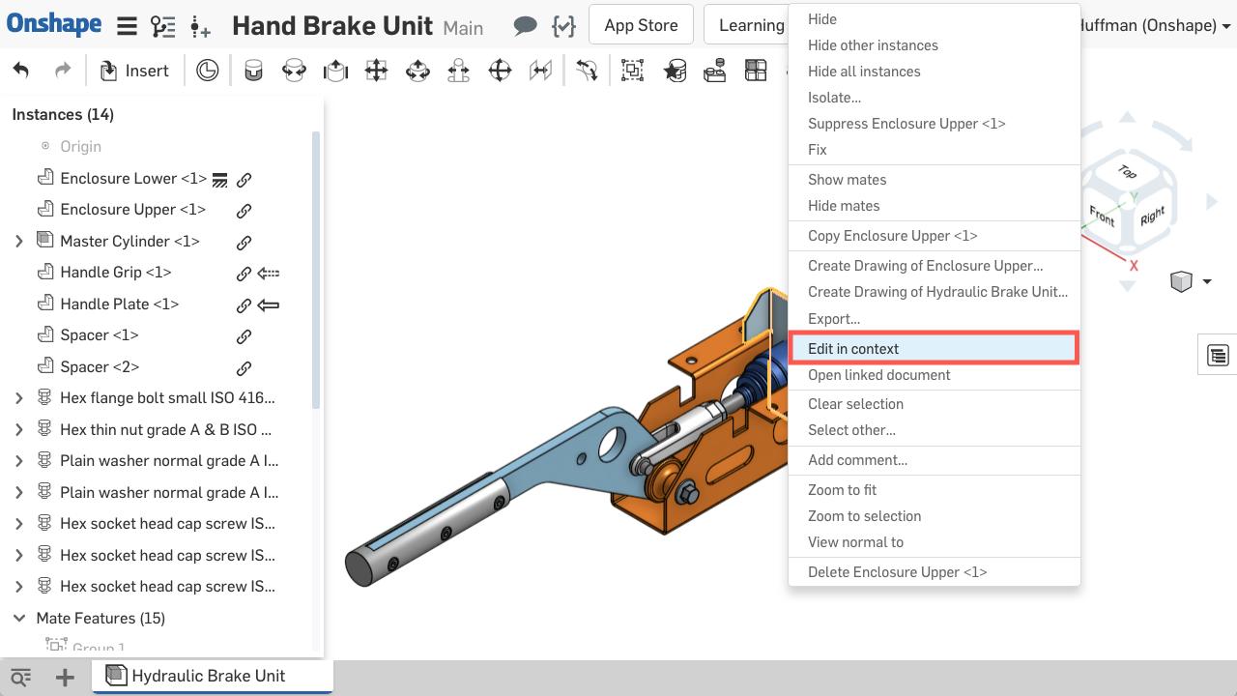This screenshot has height=696, width=1237.
Task: Click the Fastened mate tool icon
Action: tap(253, 71)
